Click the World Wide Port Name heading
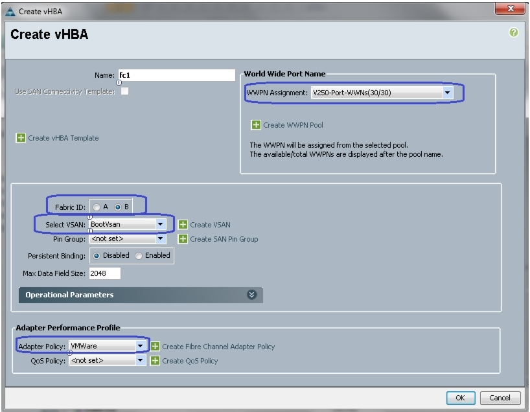The height and width of the screenshot is (412, 530). pos(284,74)
